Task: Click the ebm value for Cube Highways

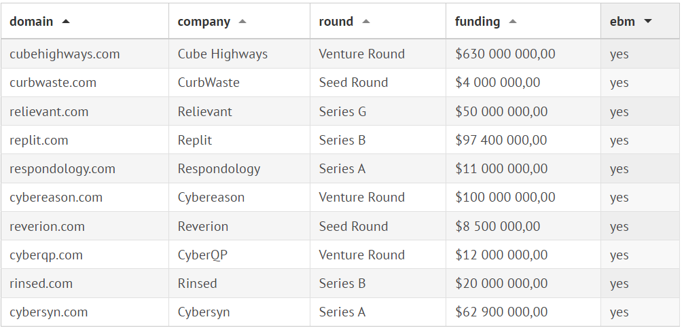Action: coord(619,54)
